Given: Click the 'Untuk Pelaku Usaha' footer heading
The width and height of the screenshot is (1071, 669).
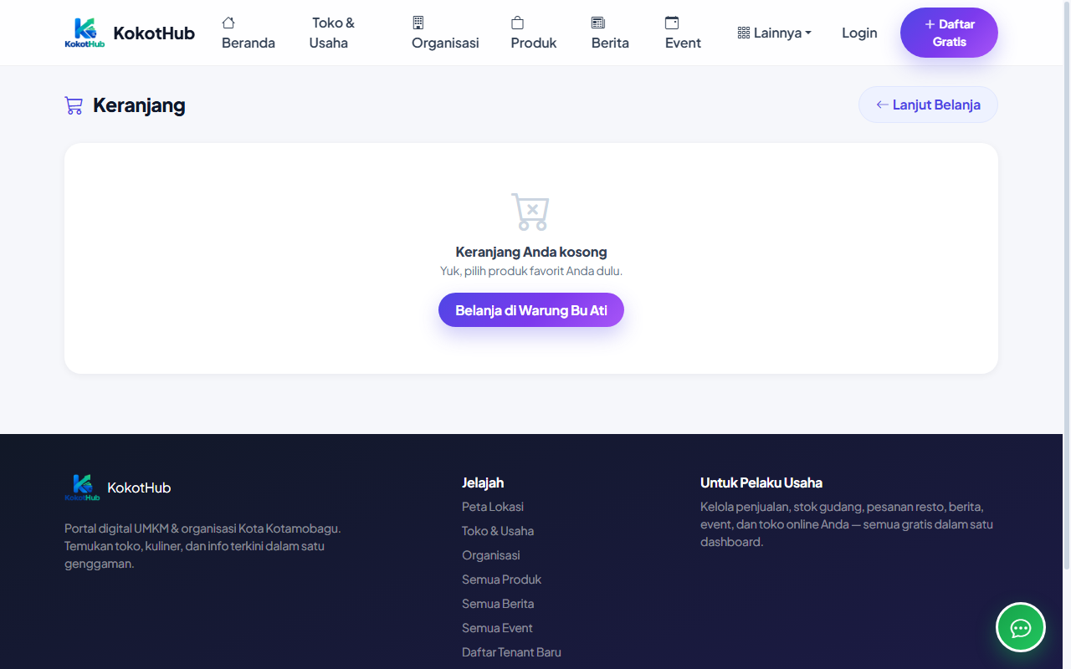Looking at the screenshot, I should coord(761,483).
